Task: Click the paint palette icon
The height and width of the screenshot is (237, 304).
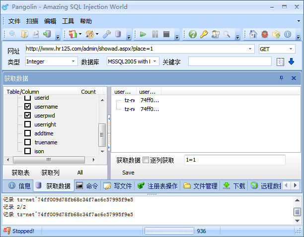Action: click(x=90, y=34)
